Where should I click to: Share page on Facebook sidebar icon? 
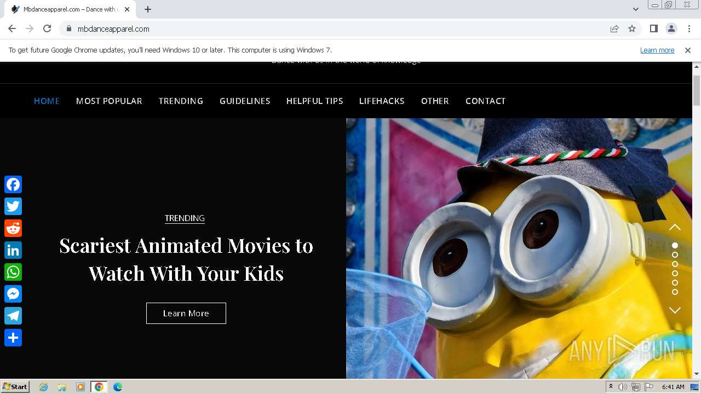pyautogui.click(x=13, y=184)
